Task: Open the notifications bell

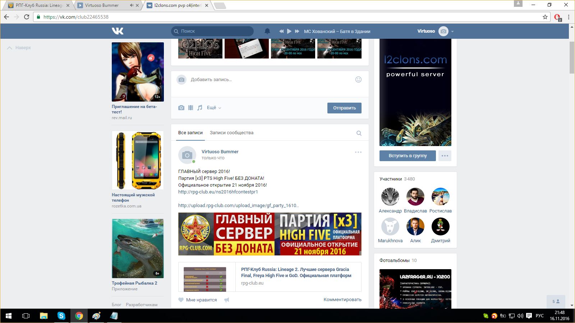Action: [x=267, y=31]
